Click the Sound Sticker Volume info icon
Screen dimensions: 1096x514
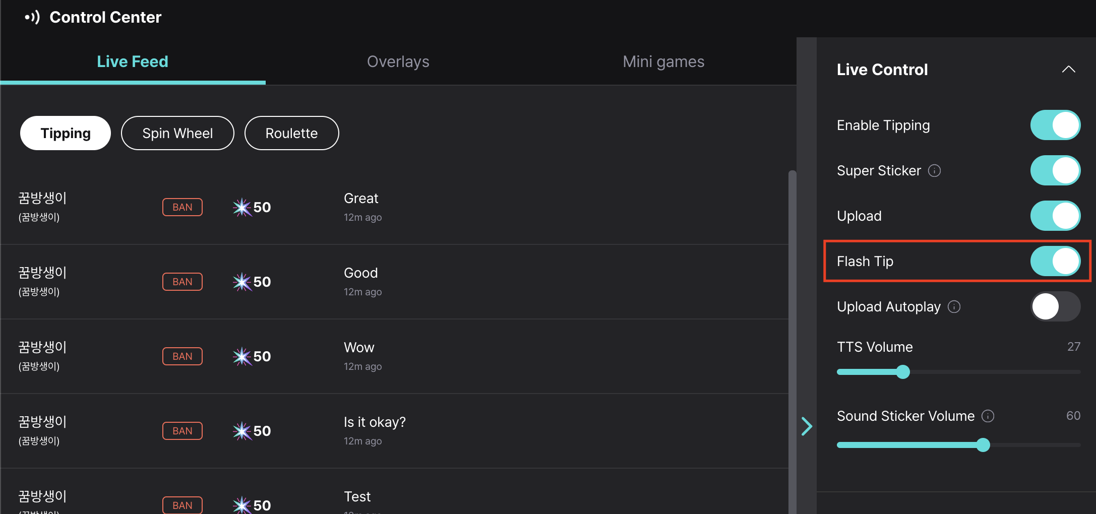click(x=988, y=416)
